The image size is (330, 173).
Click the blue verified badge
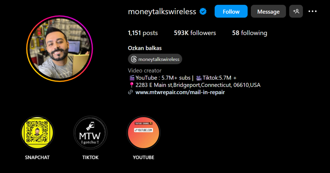point(203,11)
